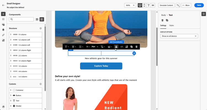Open the source code icon in text toolbar
Image resolution: width=207 pixels, height=110 pixels.
122,47
